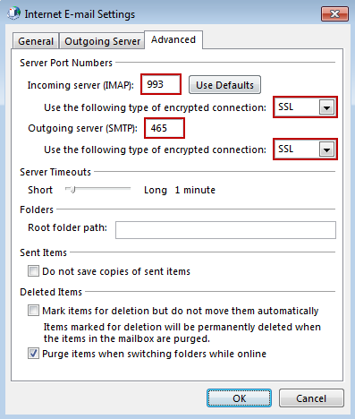Switch to the General tab
Screen dimensions: 355x419
pos(36,41)
